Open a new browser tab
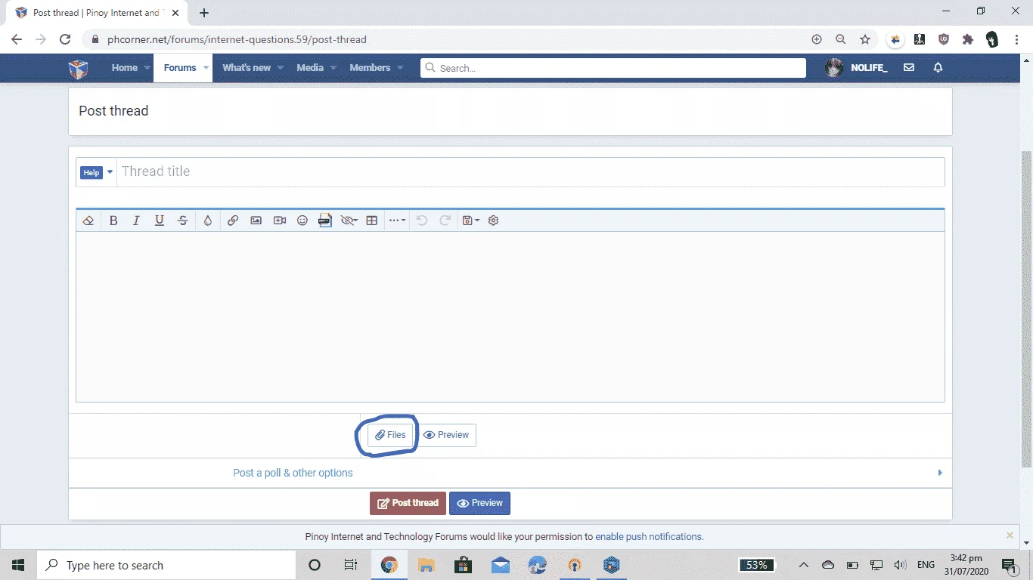Viewport: 1033px width, 580px height. point(204,13)
